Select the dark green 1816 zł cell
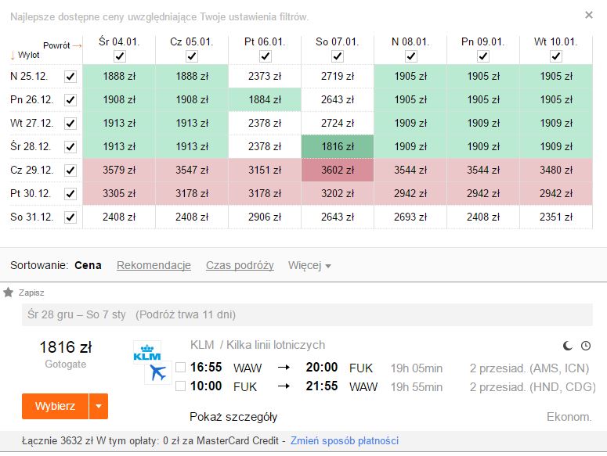Screen dimensions: 607x456 (338, 146)
